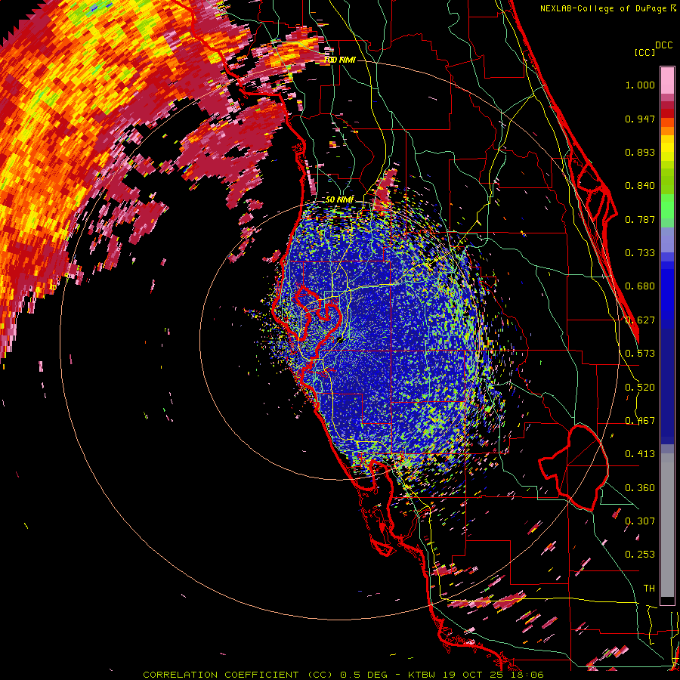Select the 0.627 scale value
The width and height of the screenshot is (680, 680).
point(640,320)
